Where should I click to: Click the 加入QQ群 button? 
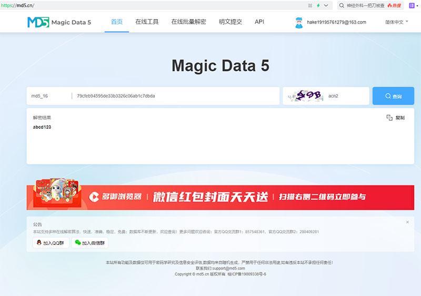pos(51,243)
